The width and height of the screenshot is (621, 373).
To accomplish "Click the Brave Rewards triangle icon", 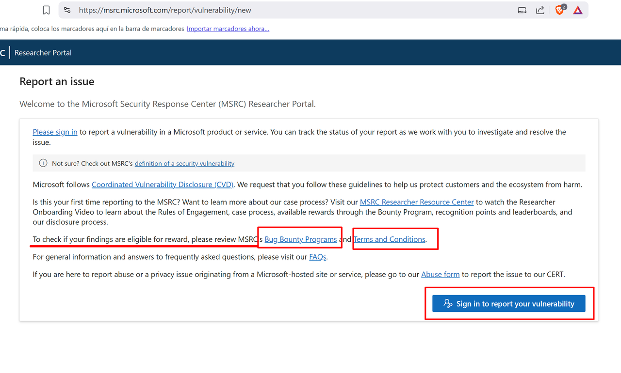I will [578, 10].
